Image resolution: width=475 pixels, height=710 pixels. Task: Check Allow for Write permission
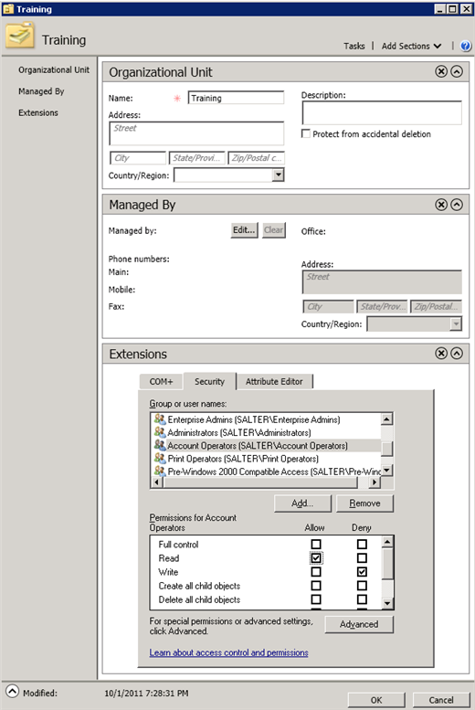(316, 572)
